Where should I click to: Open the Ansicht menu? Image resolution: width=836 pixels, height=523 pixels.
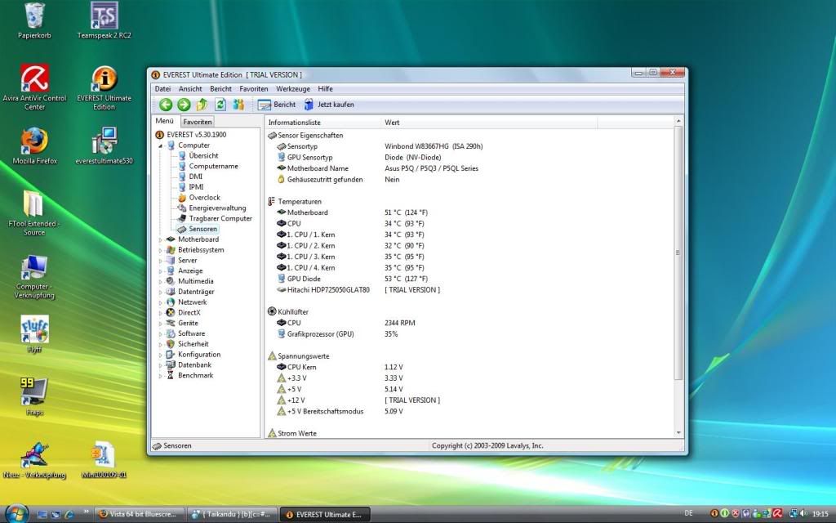click(x=190, y=88)
